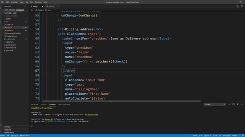Click the src breadcrumb segment
Screen dimensions: 245x137
coord(32,10)
